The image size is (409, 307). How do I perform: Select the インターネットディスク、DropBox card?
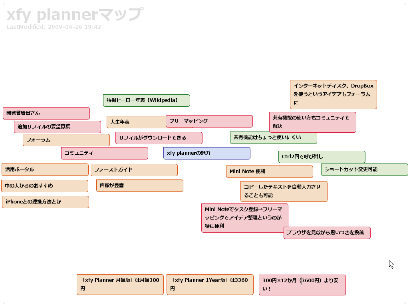click(x=334, y=94)
